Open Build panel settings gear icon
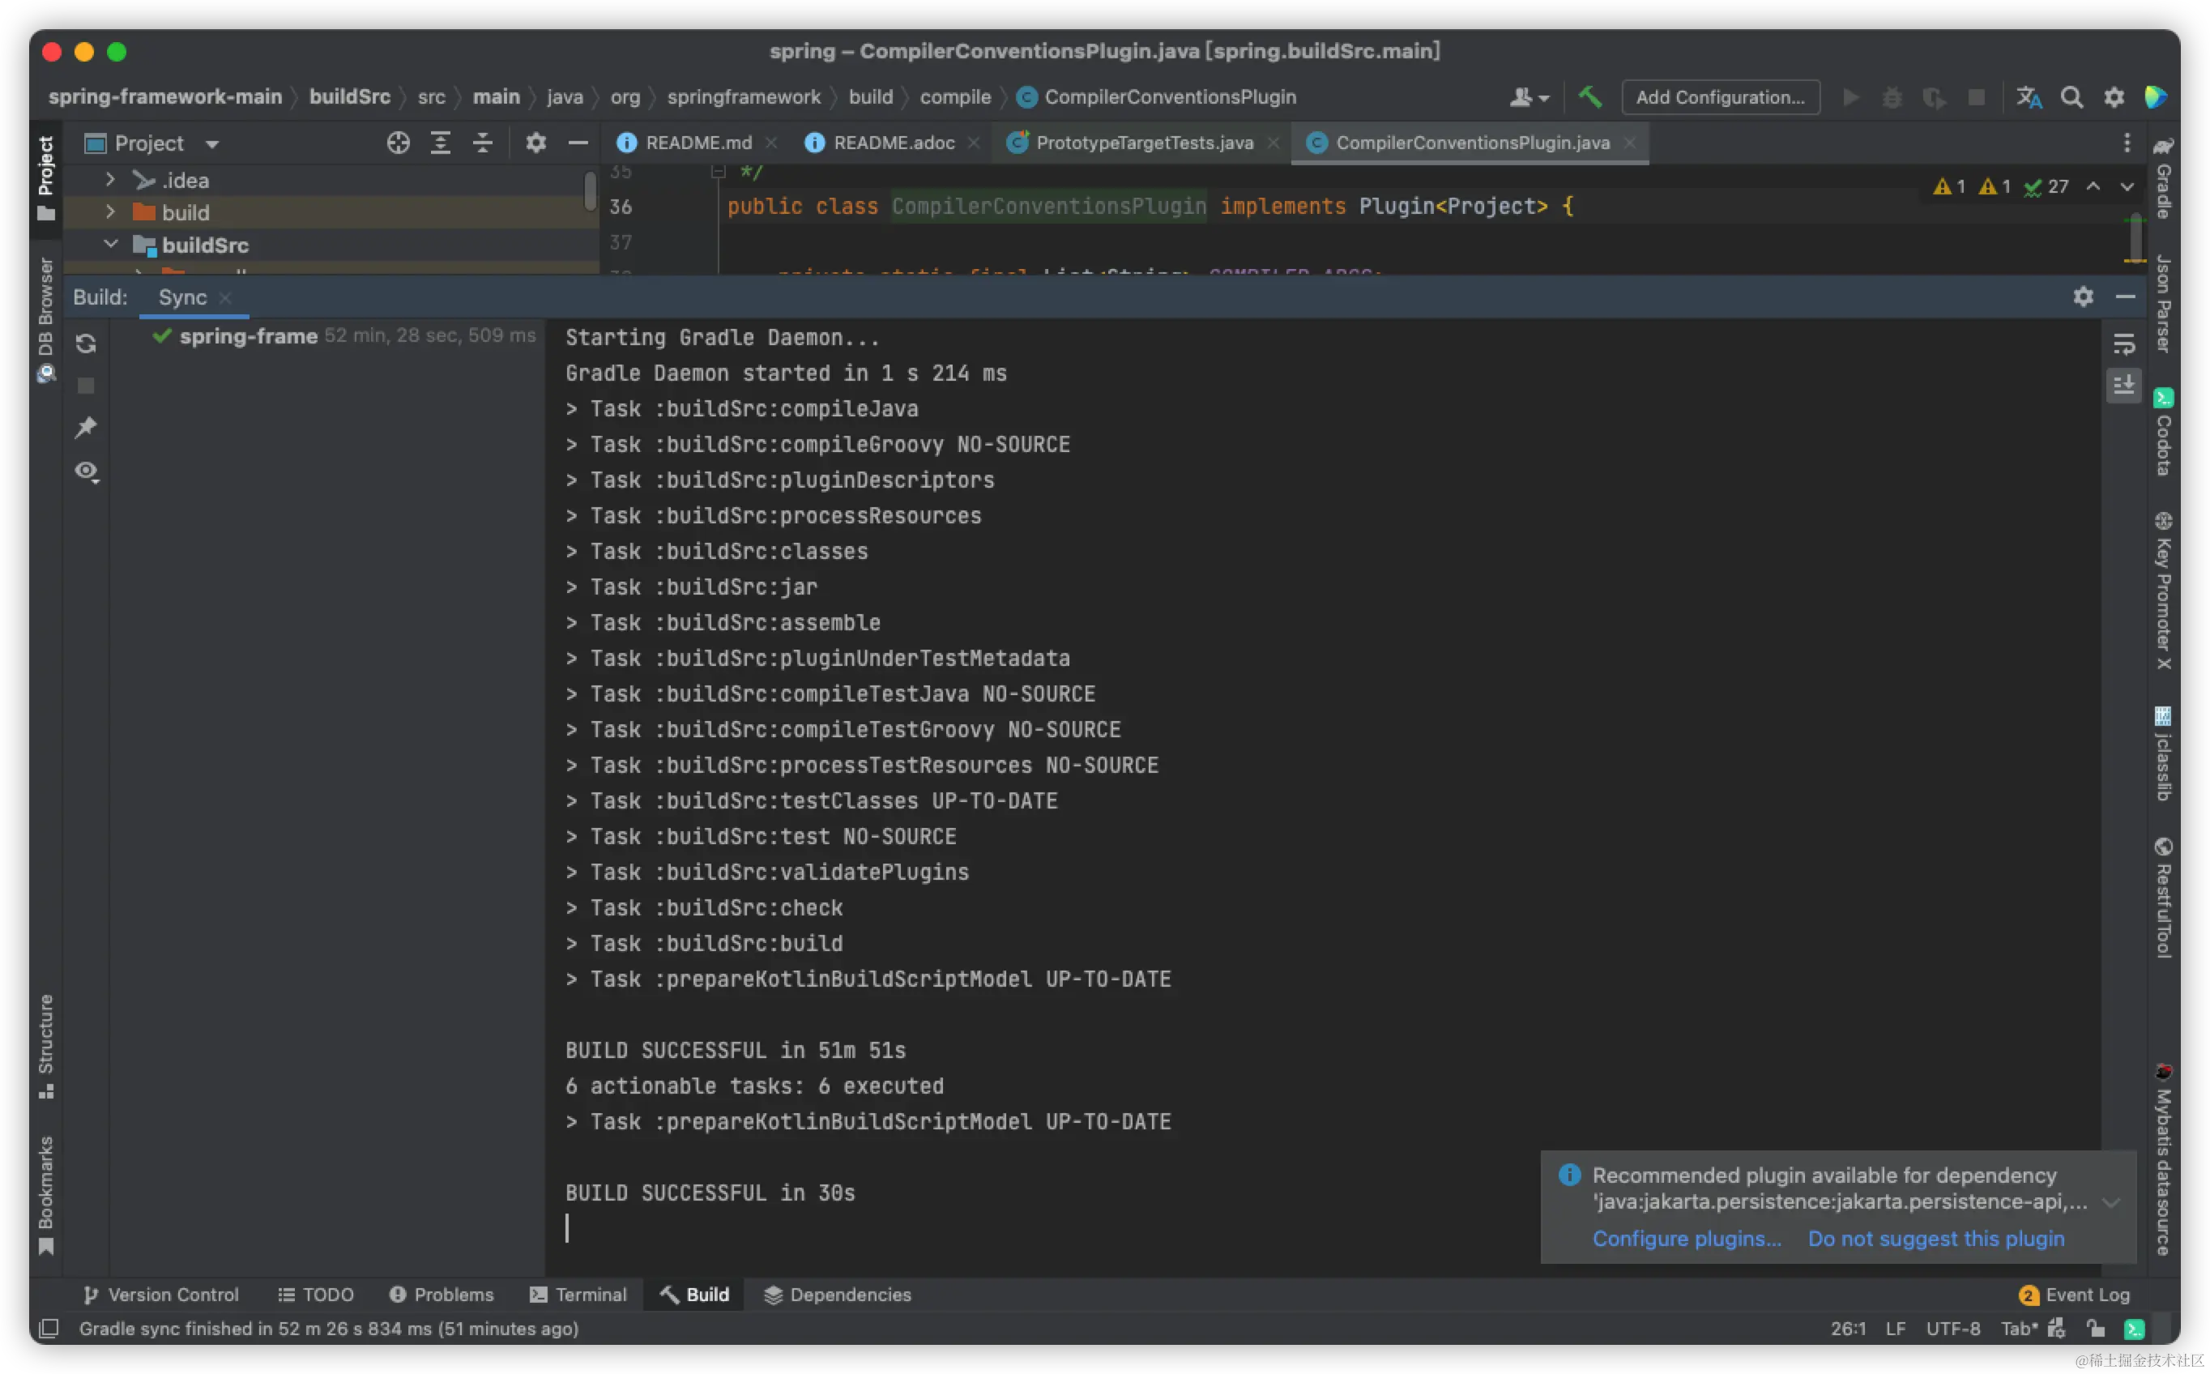The image size is (2210, 1374). pos(2083,297)
